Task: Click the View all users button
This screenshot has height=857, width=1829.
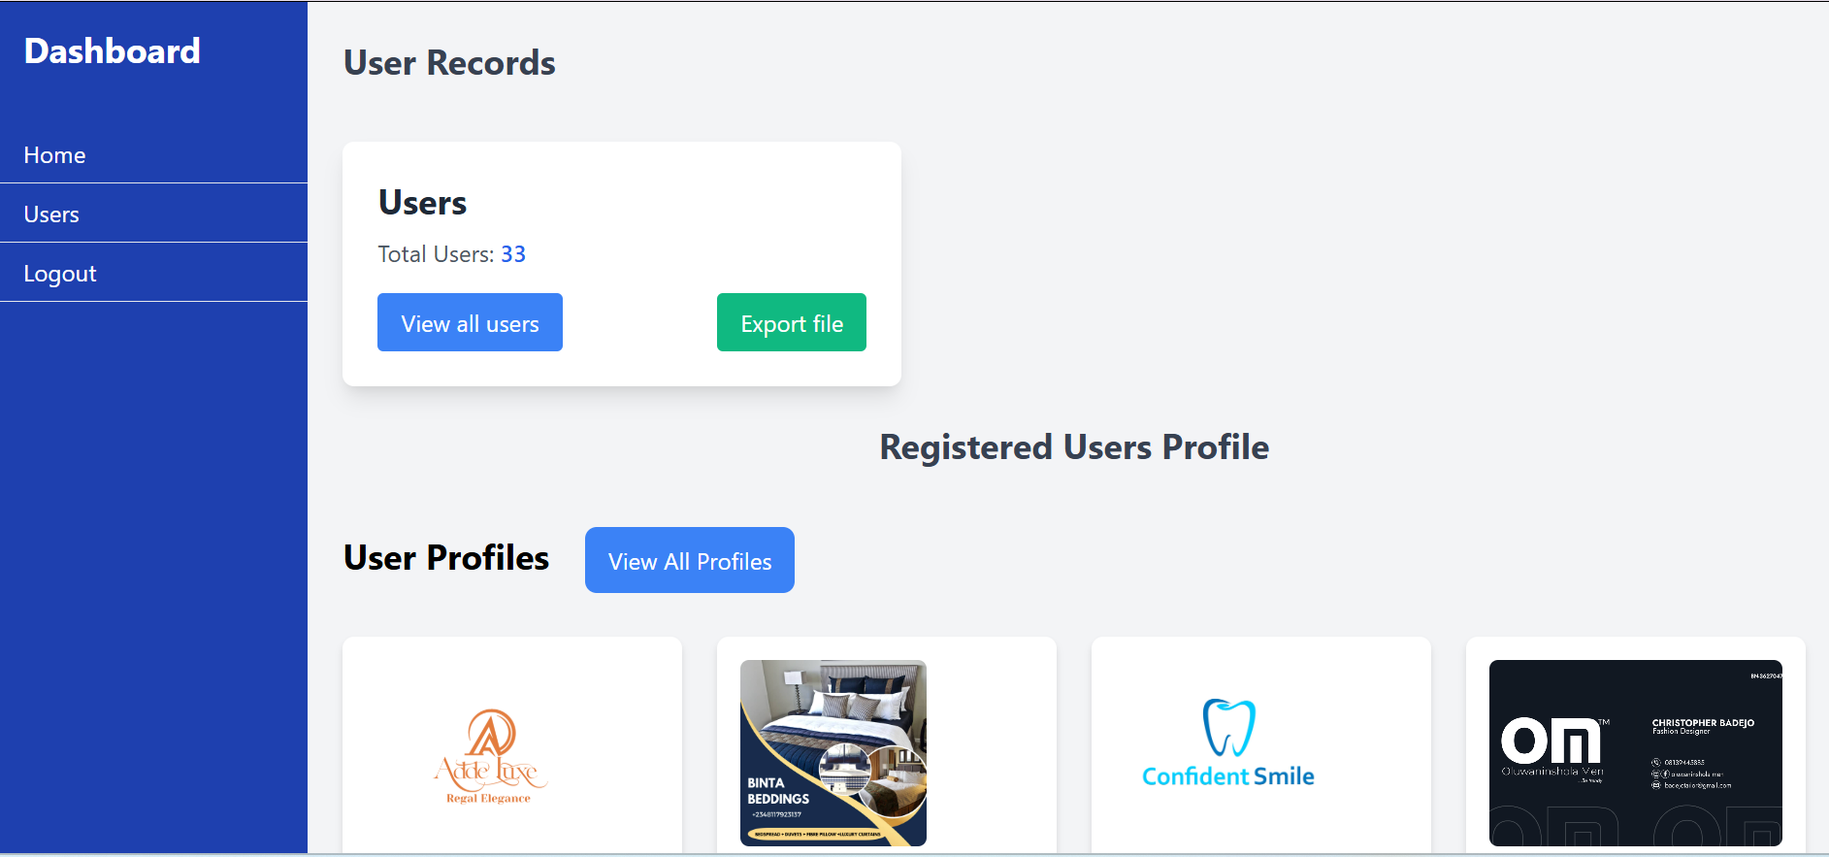Action: tap(470, 322)
